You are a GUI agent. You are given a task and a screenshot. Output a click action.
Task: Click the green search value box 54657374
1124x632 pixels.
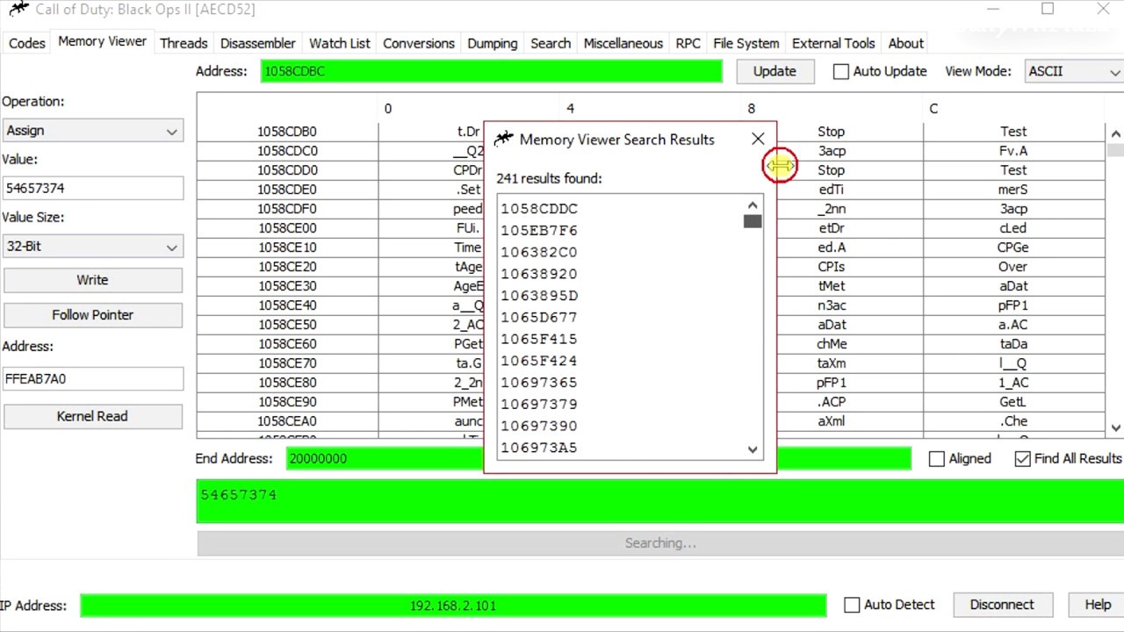point(659,501)
